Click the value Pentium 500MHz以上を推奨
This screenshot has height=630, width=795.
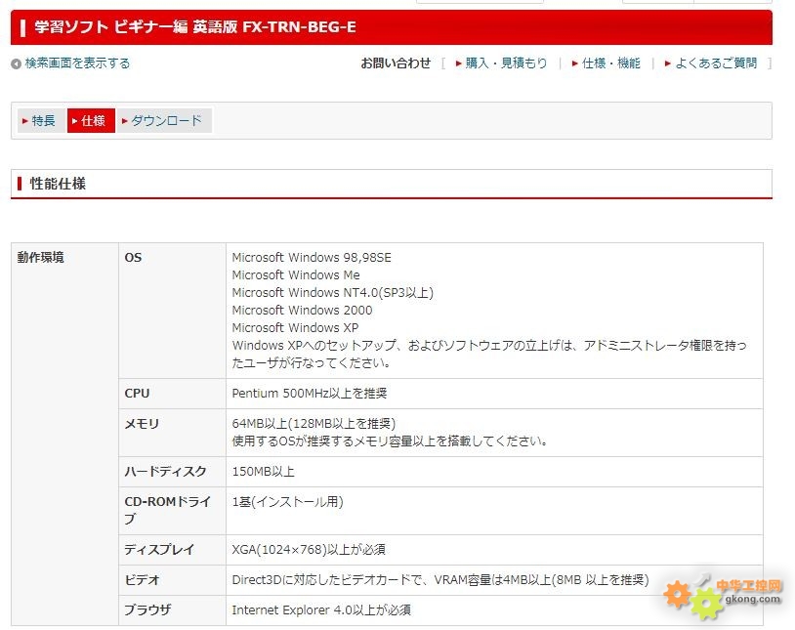pos(310,393)
